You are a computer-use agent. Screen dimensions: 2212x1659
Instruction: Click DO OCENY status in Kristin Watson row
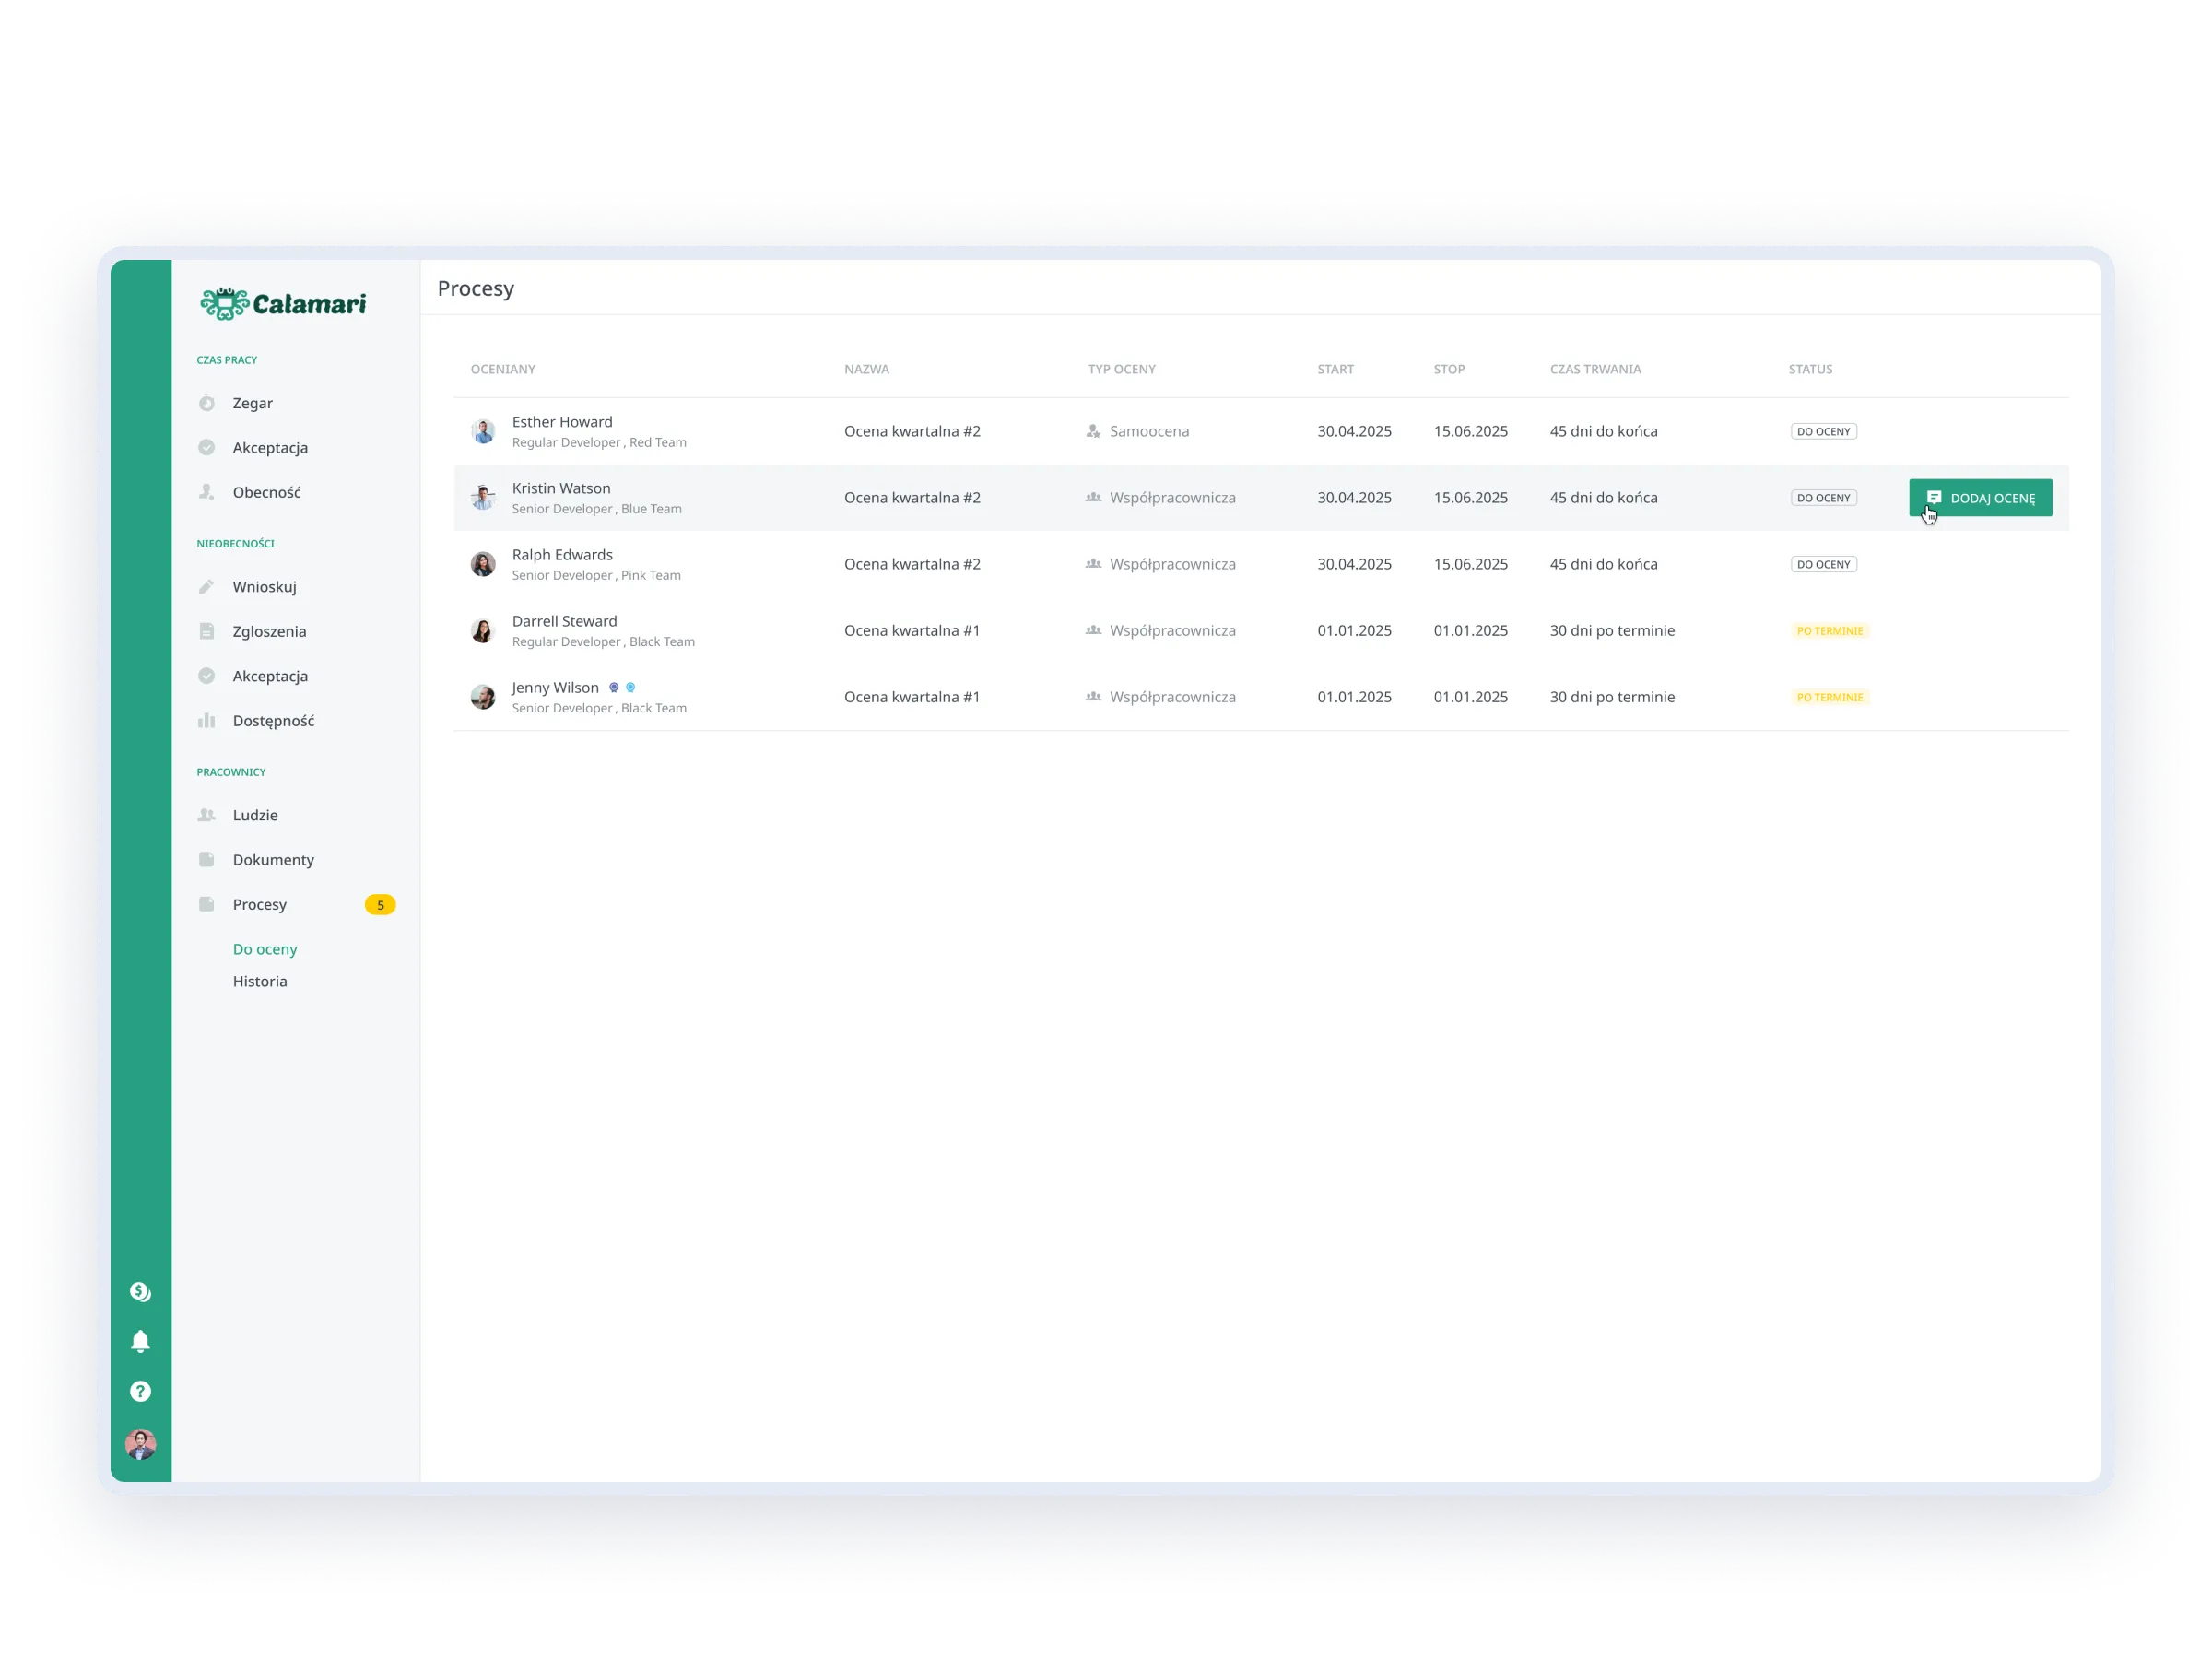(1823, 497)
